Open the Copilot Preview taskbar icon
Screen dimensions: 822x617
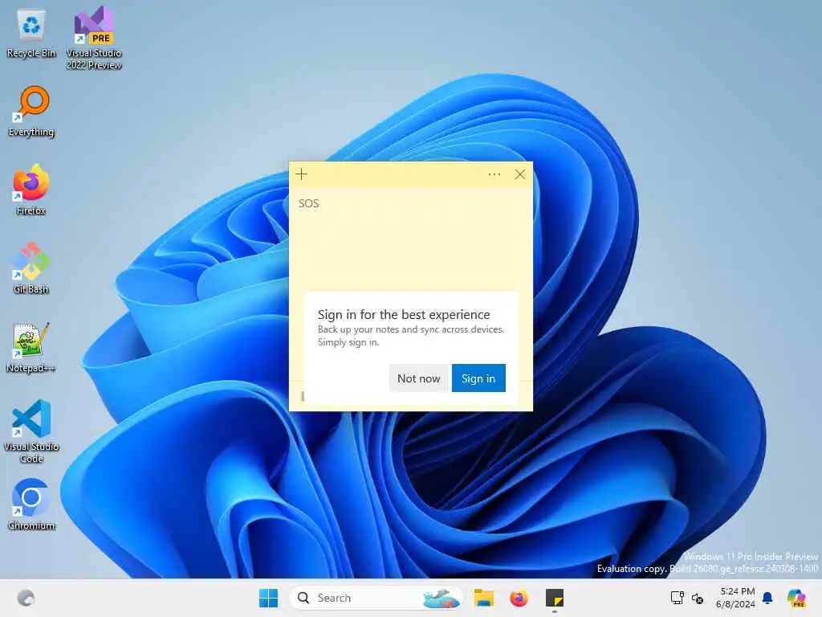(x=796, y=598)
